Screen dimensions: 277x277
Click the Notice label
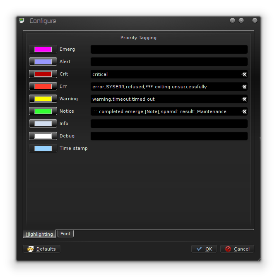click(67, 111)
